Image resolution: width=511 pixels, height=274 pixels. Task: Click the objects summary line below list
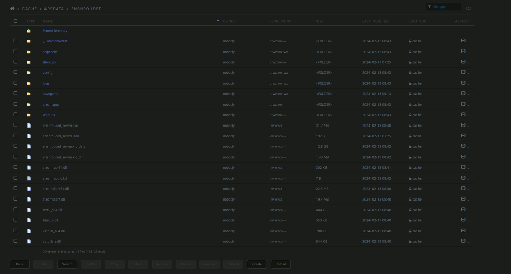pos(74,251)
